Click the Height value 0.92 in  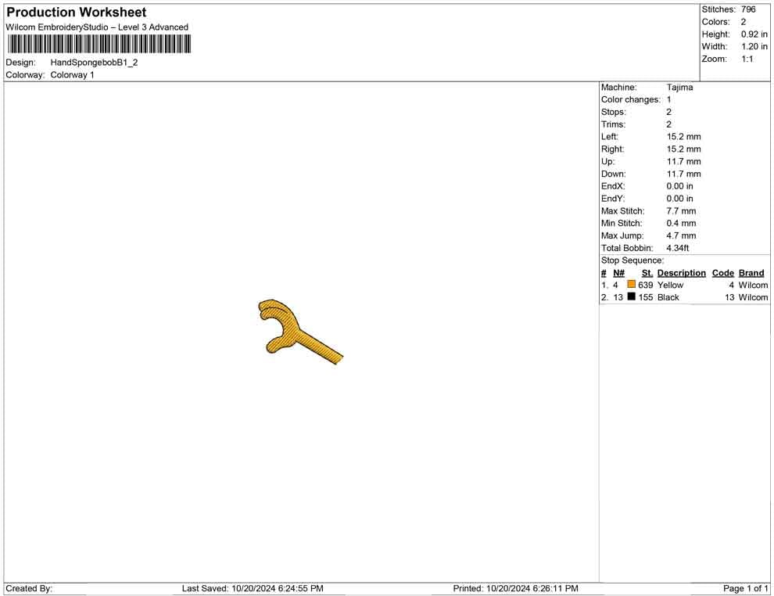(754, 34)
